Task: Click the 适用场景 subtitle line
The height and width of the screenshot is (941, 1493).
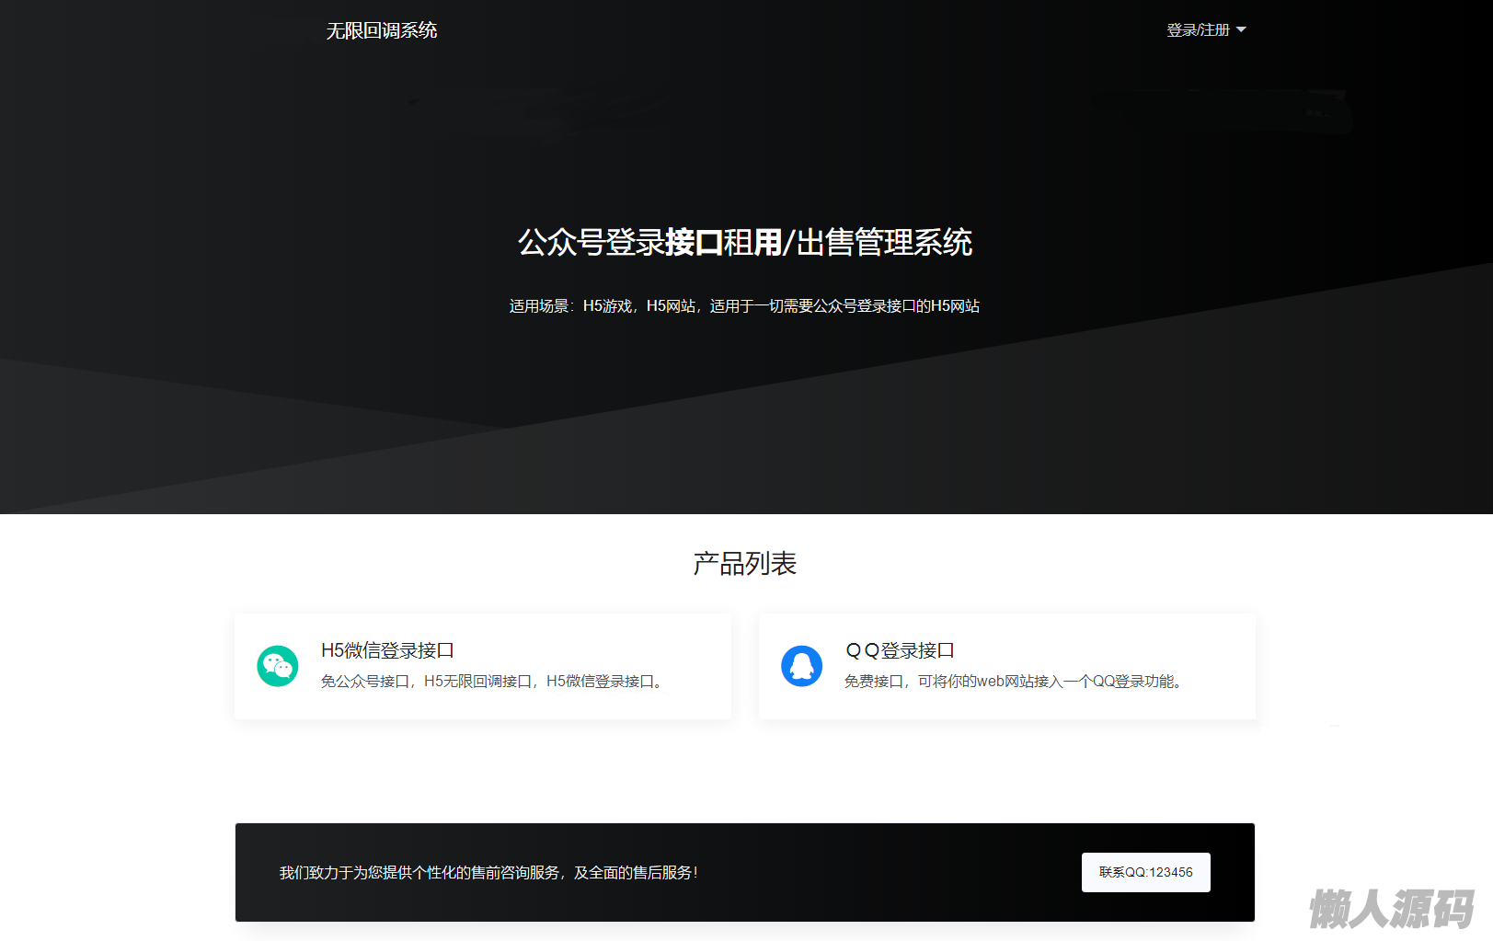Action: 744,306
